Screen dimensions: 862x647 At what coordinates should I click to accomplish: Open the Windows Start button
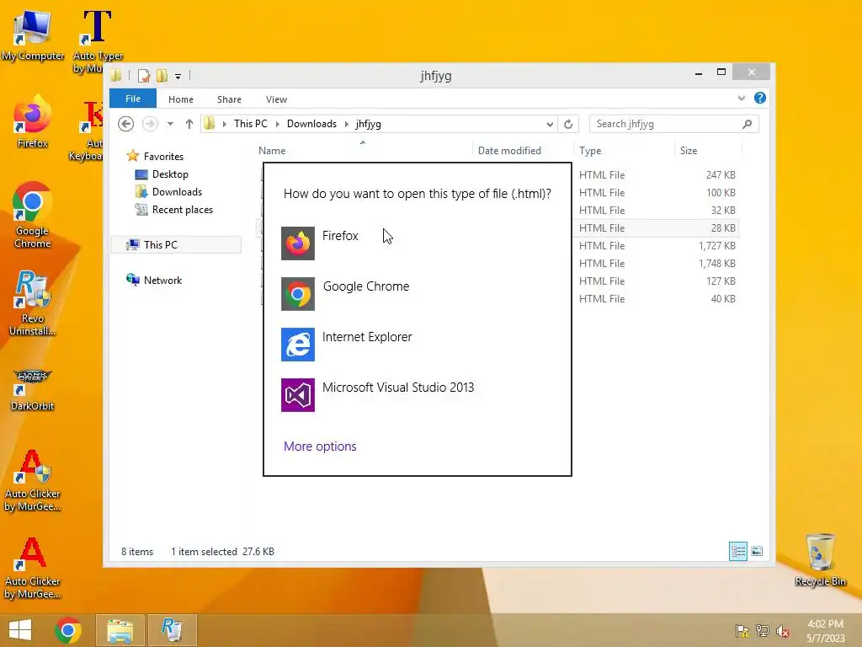pos(20,630)
